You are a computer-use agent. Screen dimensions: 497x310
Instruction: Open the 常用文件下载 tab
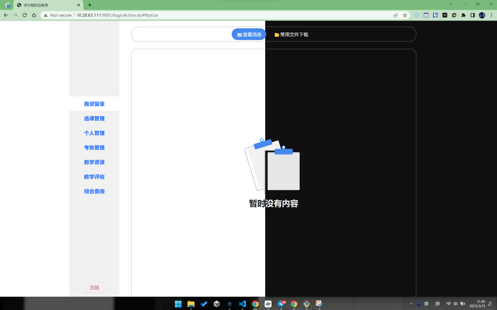point(291,34)
